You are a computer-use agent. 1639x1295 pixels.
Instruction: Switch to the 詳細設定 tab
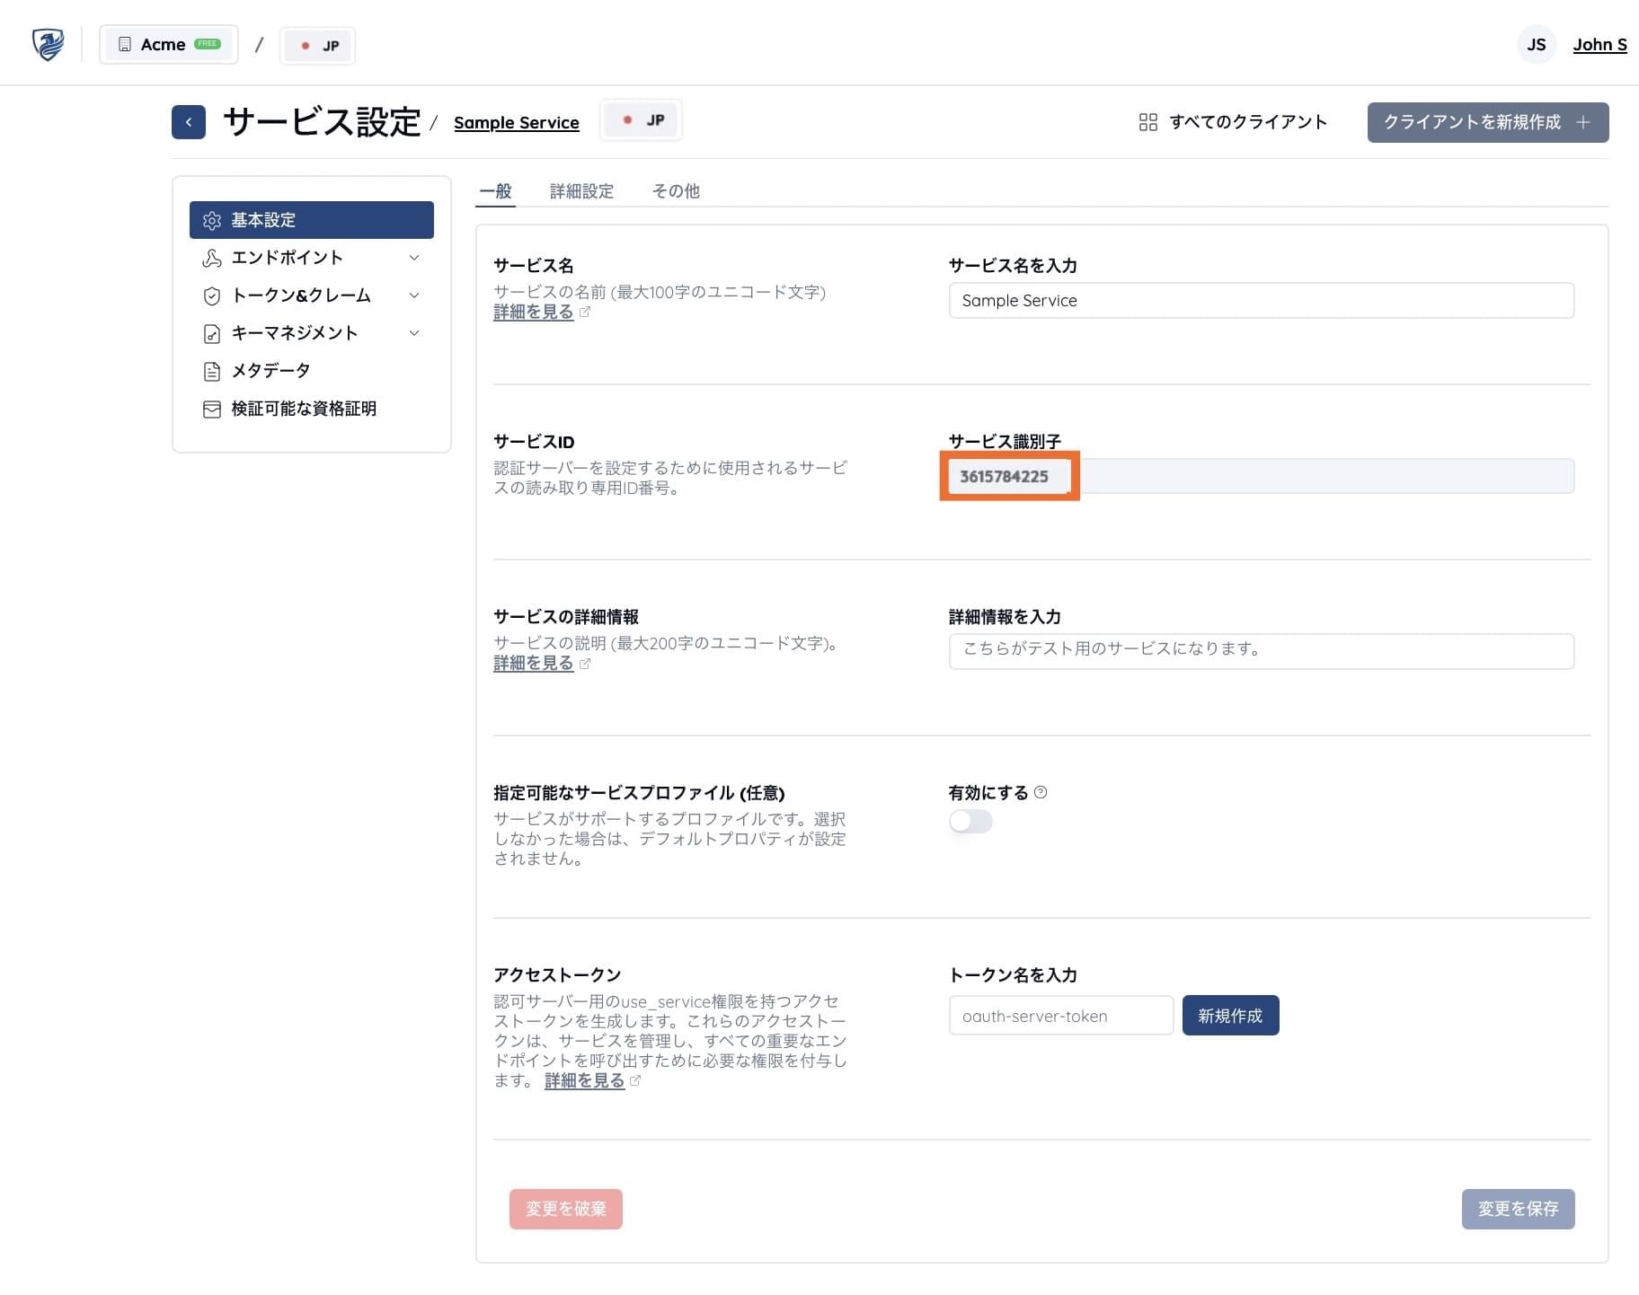coord(581,190)
